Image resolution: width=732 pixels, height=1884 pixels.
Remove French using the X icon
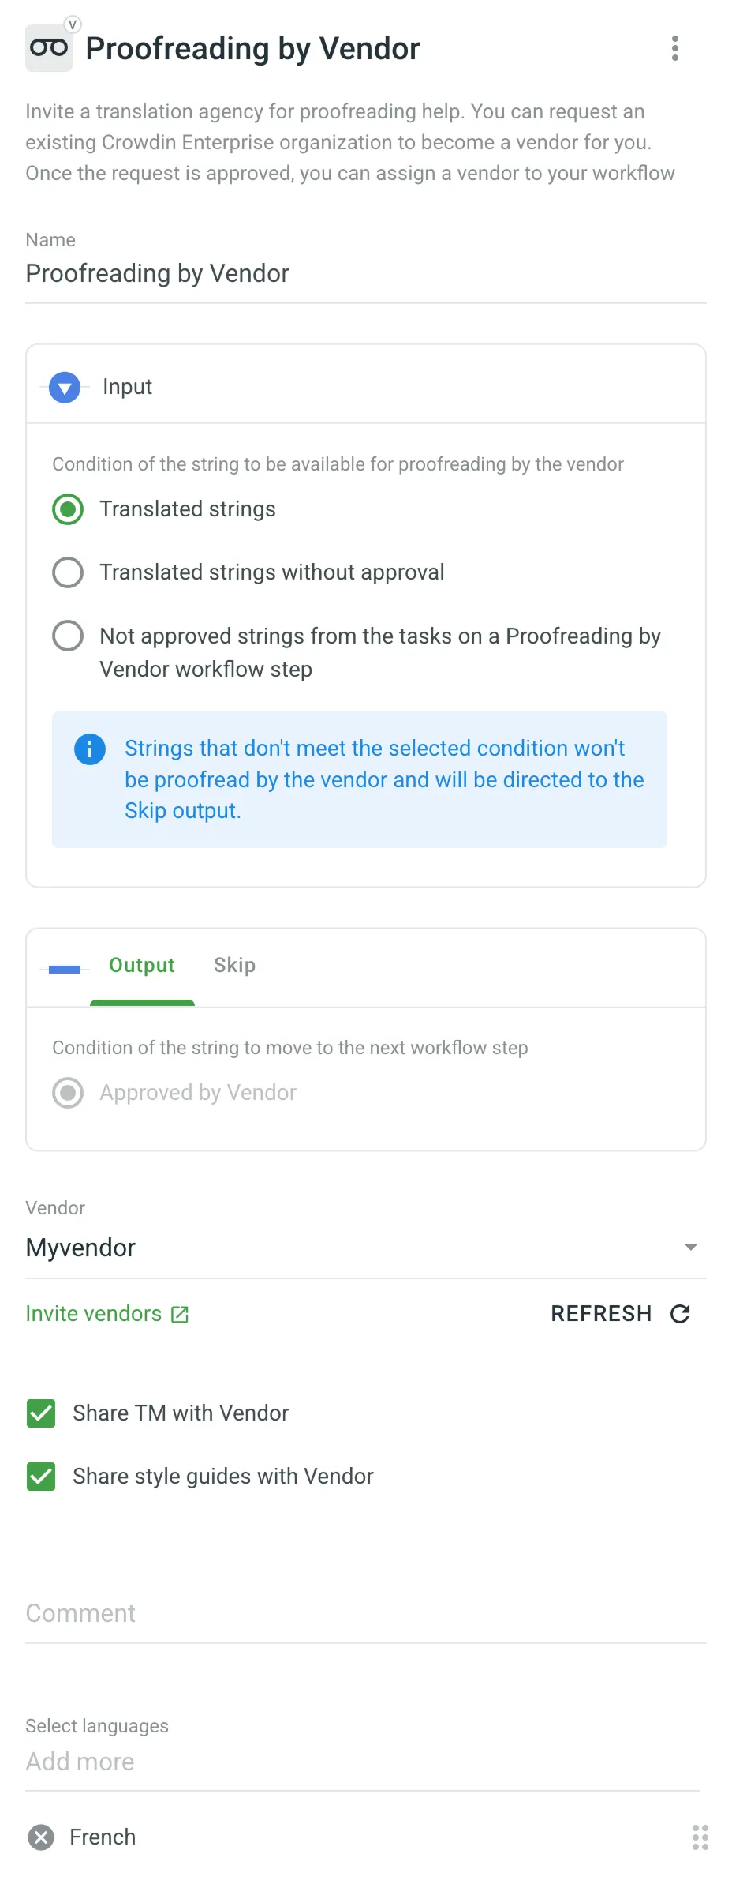point(40,1837)
